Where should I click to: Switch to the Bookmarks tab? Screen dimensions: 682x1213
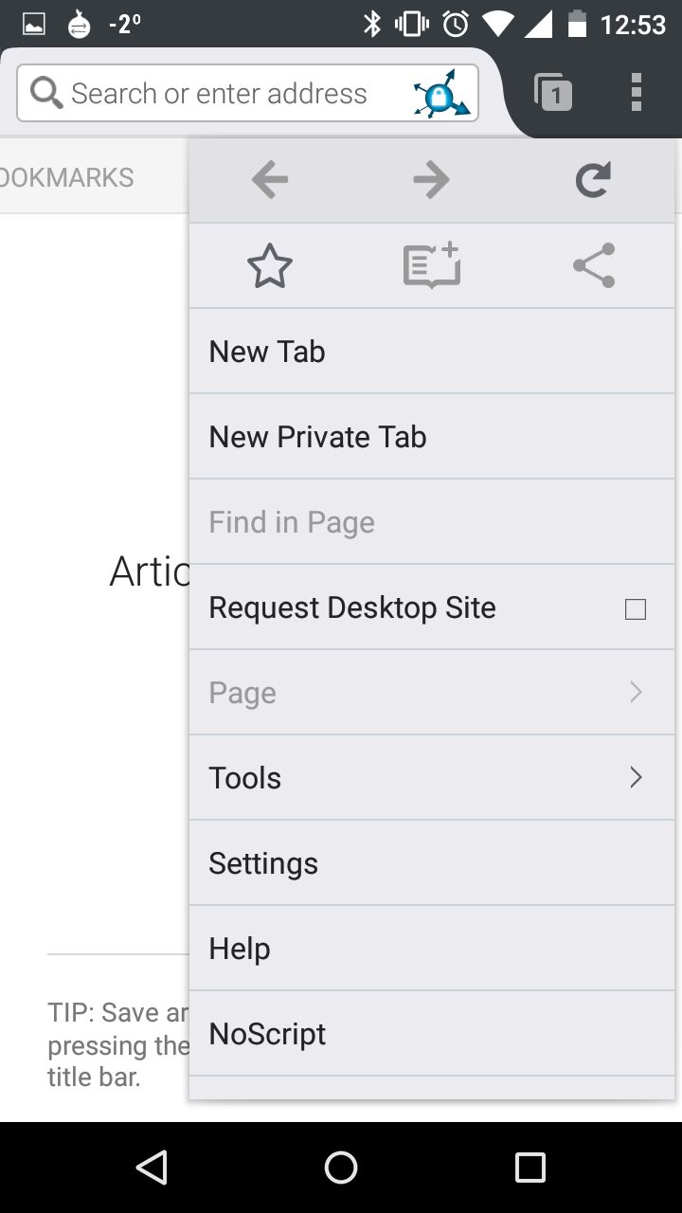point(66,177)
